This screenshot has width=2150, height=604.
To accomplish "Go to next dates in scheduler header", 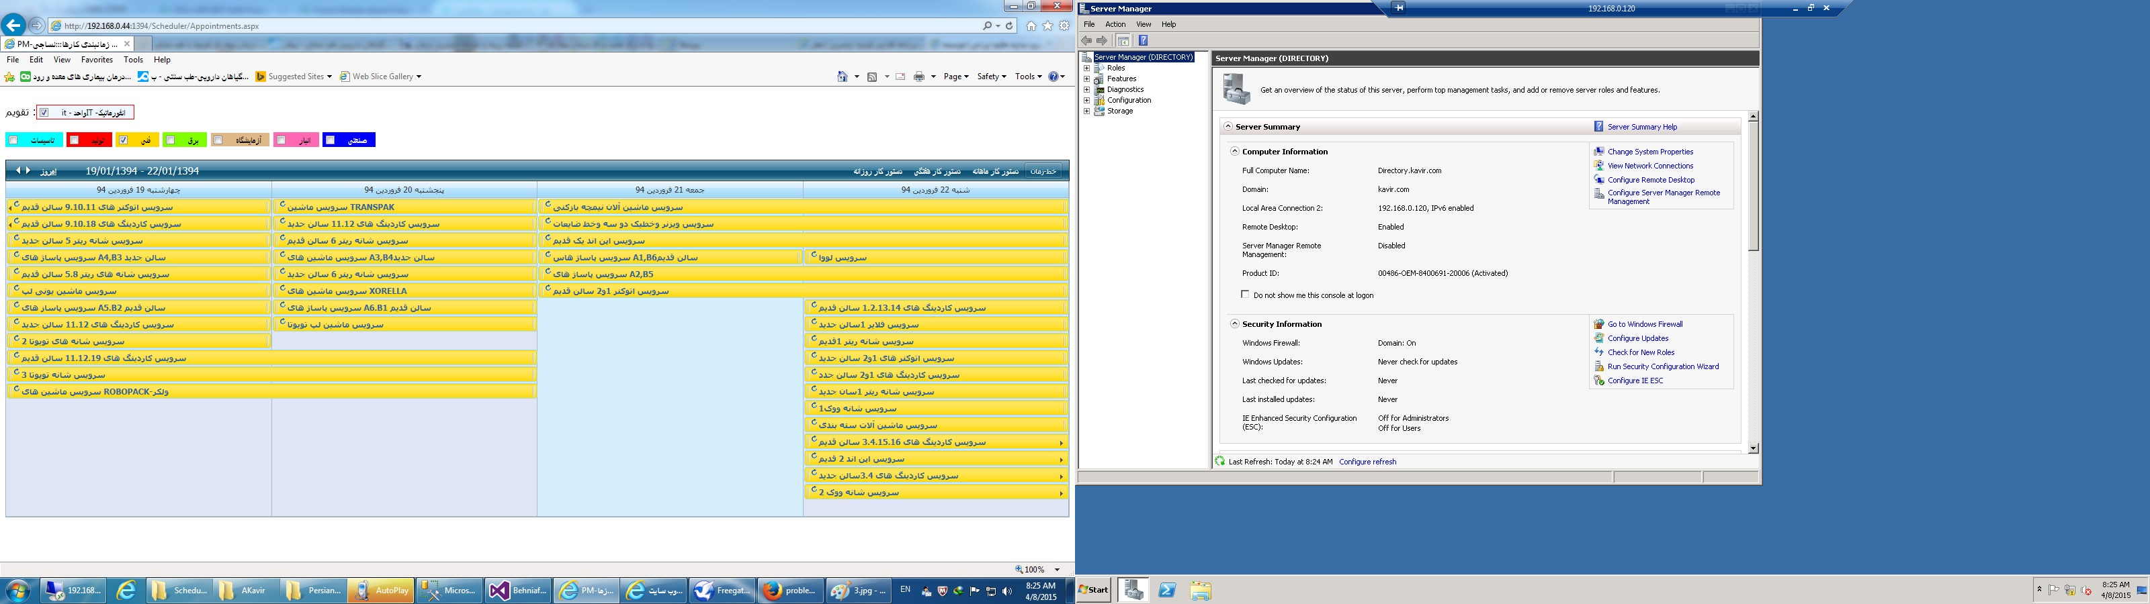I will click(28, 170).
